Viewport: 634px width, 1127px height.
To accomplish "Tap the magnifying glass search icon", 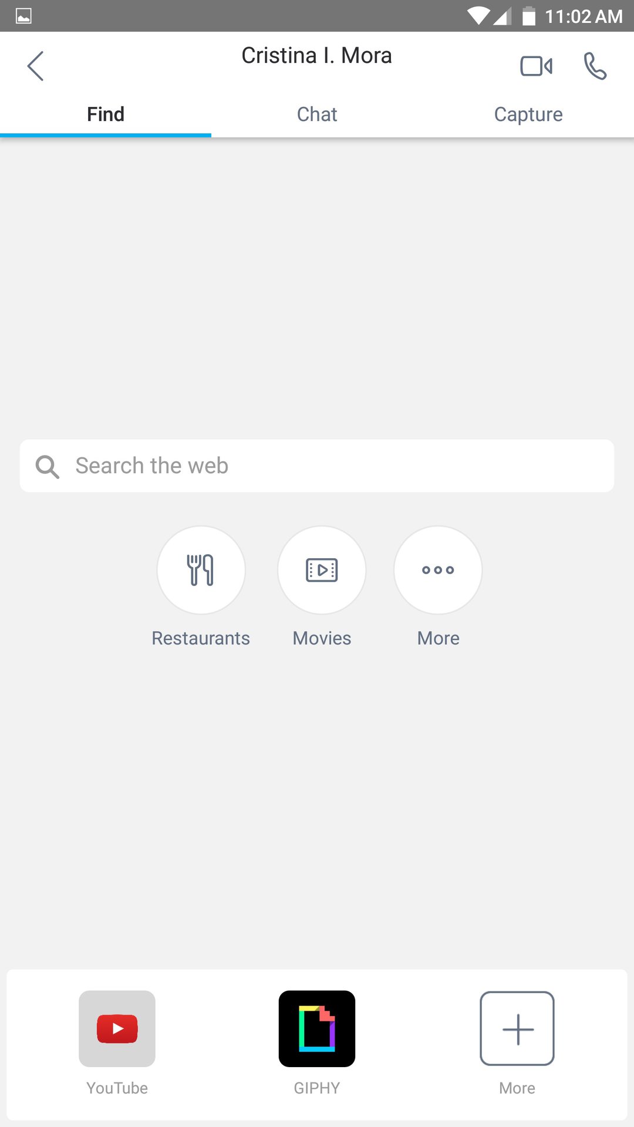I will click(x=47, y=467).
